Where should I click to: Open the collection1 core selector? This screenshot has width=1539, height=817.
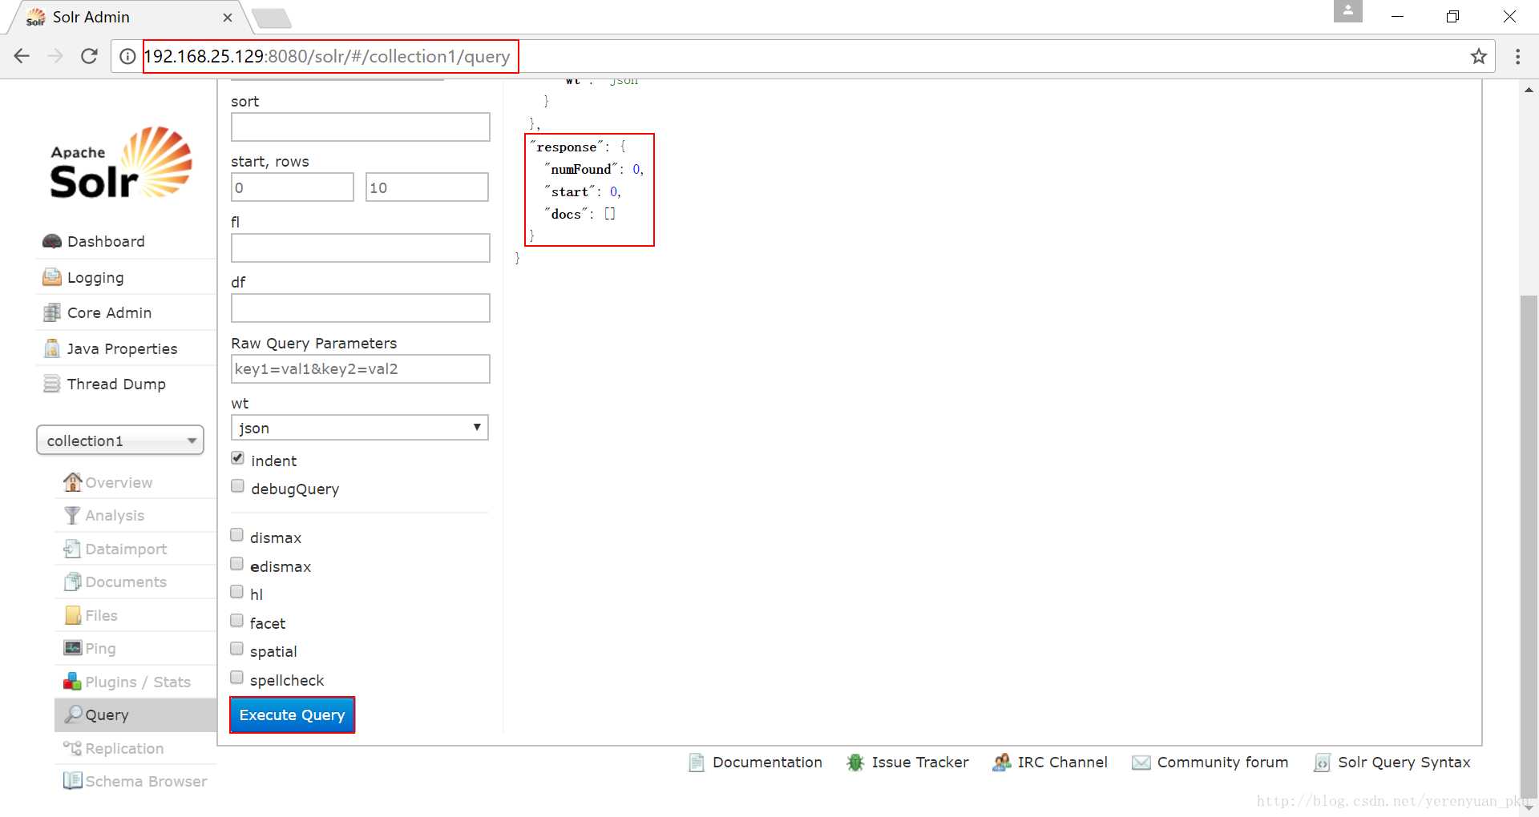pyautogui.click(x=120, y=441)
